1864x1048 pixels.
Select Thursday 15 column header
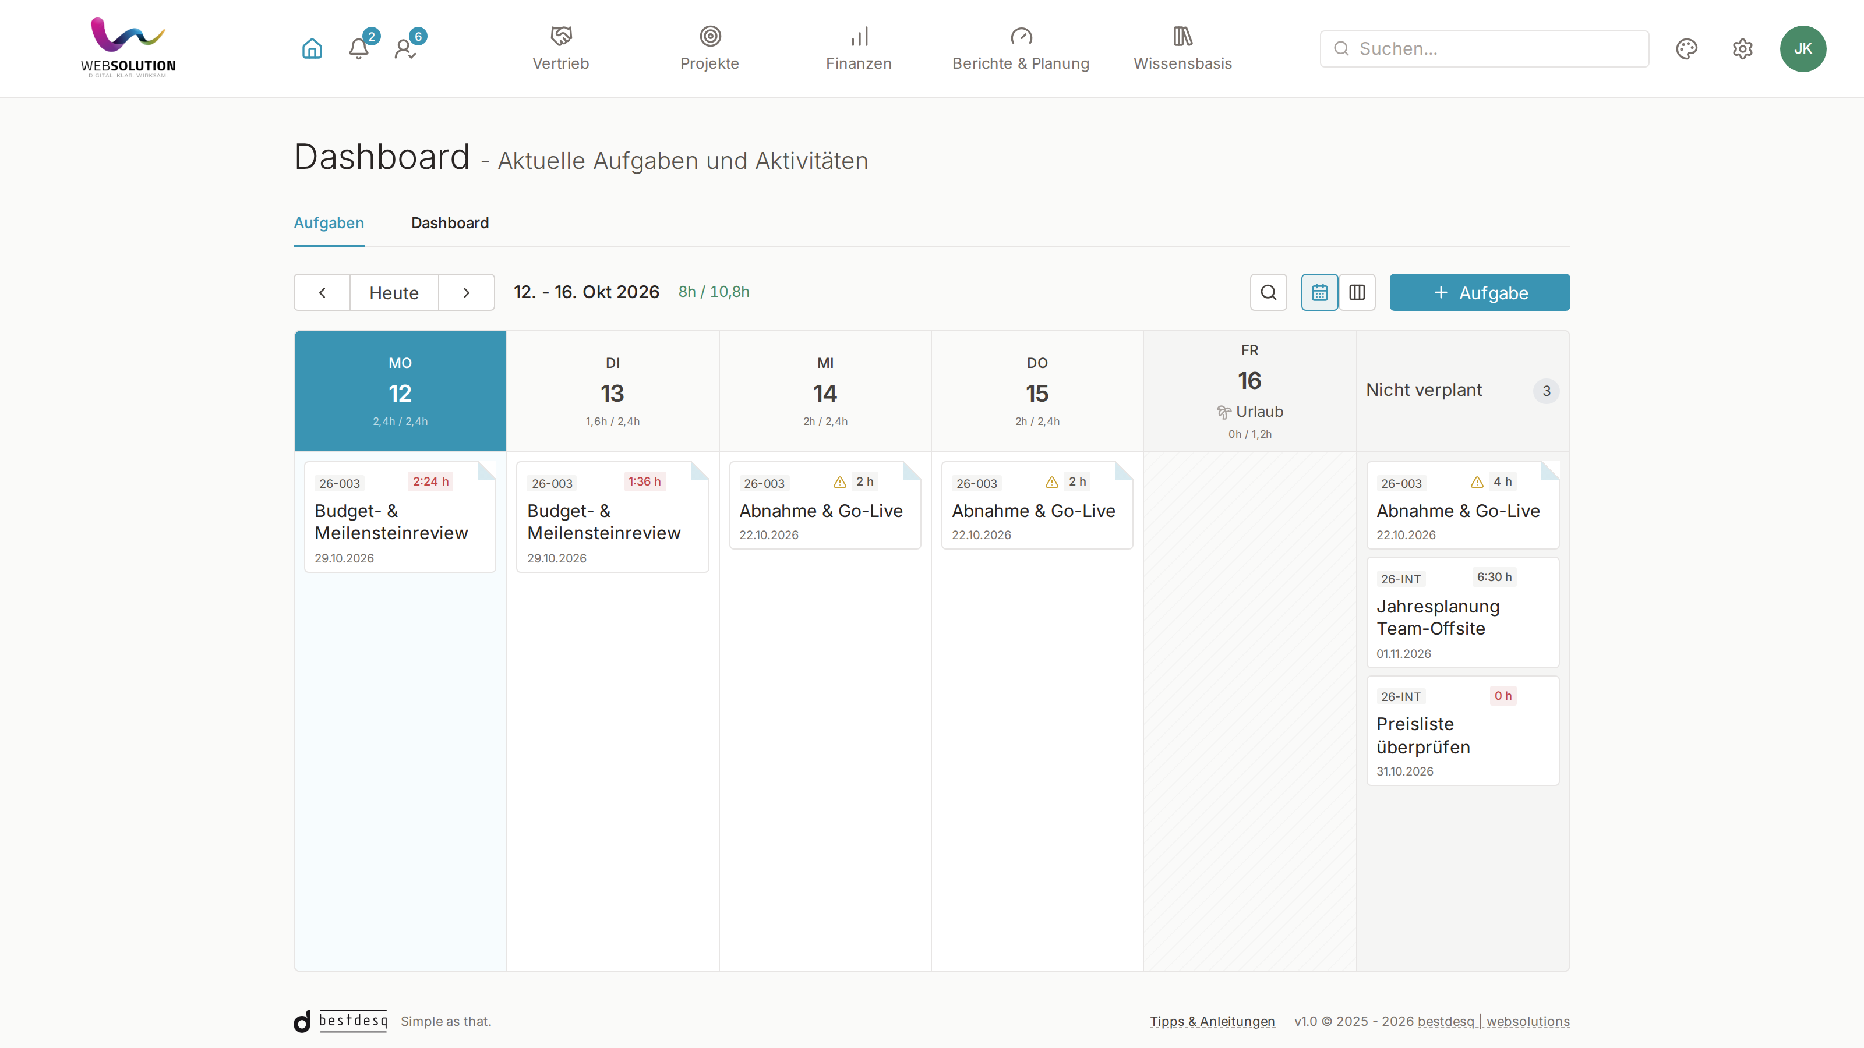click(x=1037, y=391)
